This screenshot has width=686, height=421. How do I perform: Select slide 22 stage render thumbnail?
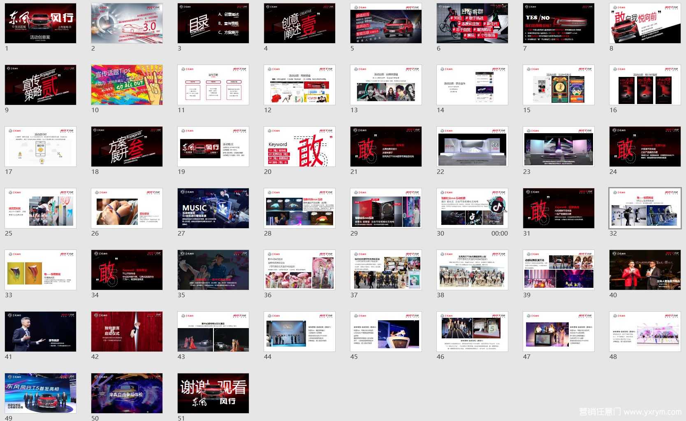click(472, 146)
